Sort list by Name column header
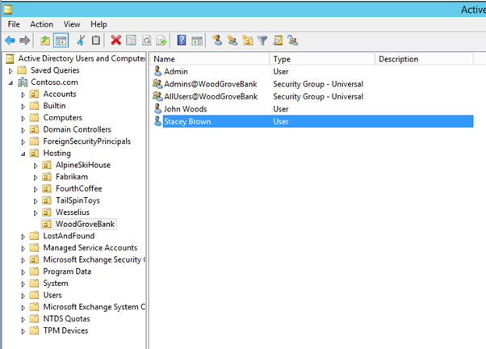The height and width of the screenshot is (349, 486). click(x=210, y=59)
